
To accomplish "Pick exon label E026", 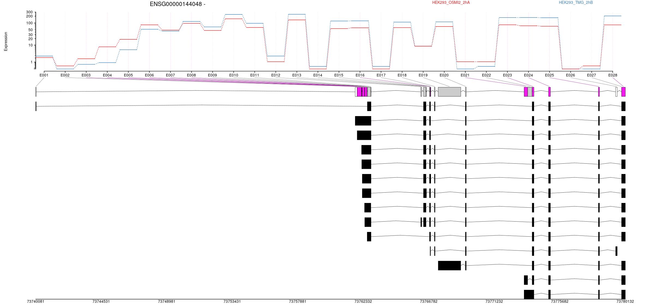I will coord(570,75).
